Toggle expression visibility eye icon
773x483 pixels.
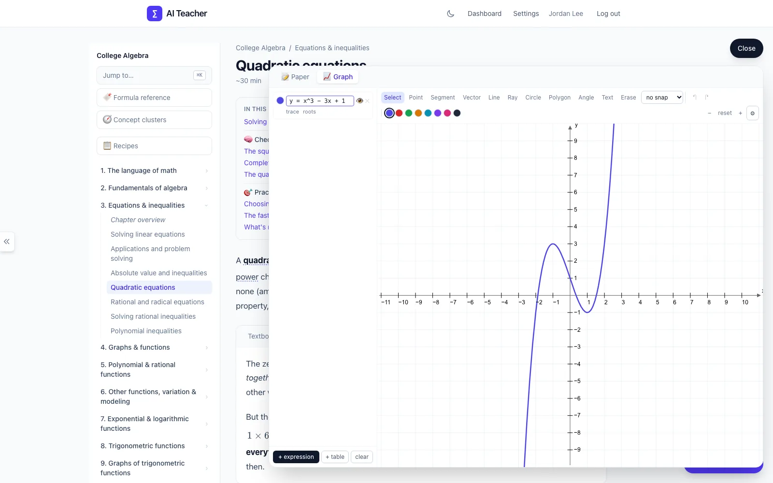click(x=359, y=101)
